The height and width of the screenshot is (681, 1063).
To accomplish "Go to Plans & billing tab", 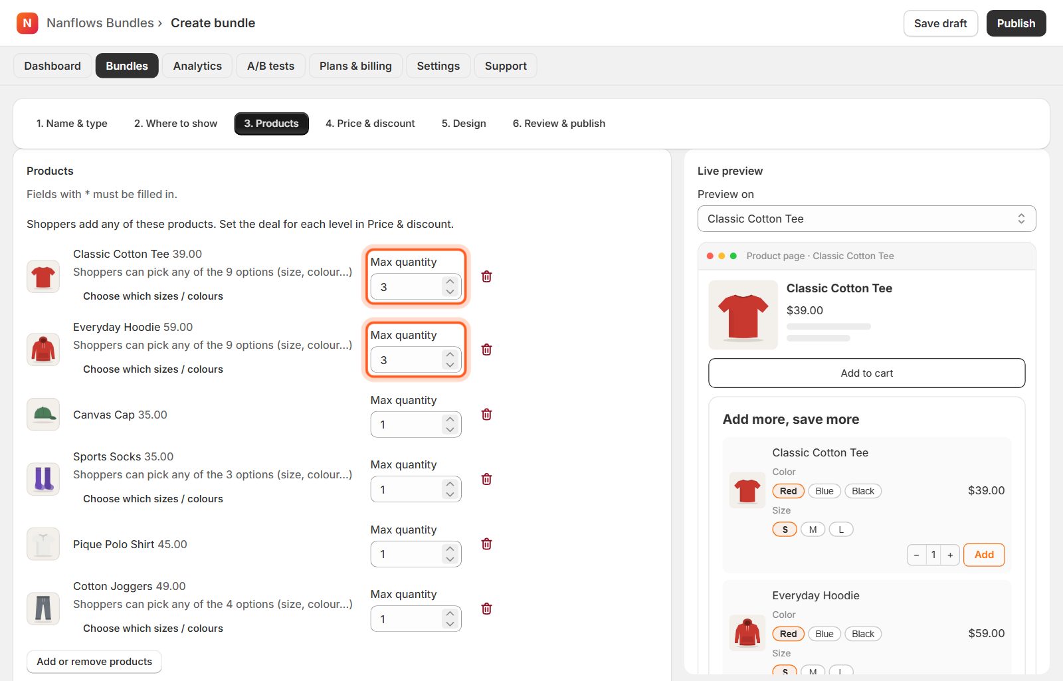I will [355, 66].
